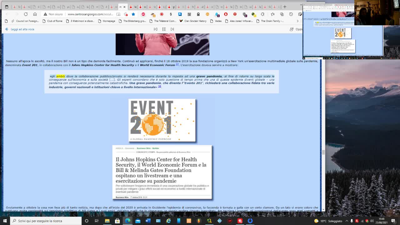Click the page vertical scrollbar thumb
This screenshot has width=400, height=225.
323,152
